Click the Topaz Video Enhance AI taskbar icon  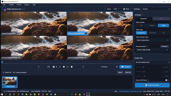click(x=88, y=94)
